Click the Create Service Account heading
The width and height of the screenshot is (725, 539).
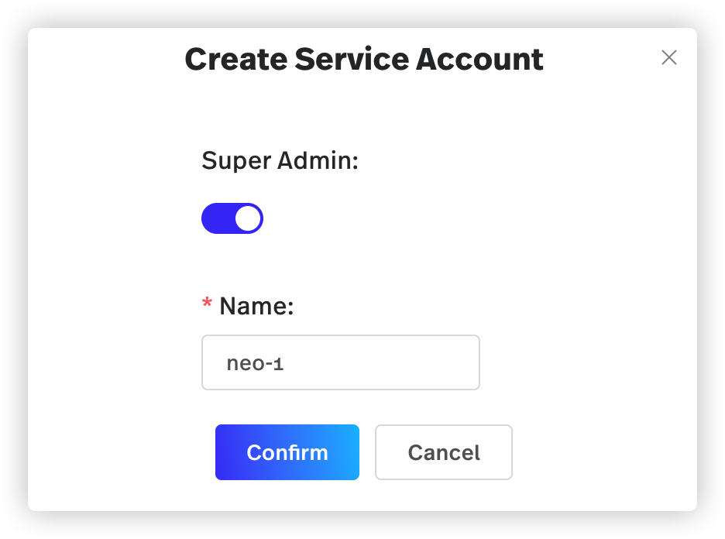364,59
